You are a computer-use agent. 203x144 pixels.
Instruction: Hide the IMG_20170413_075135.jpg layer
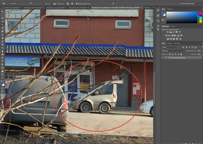click(x=163, y=58)
